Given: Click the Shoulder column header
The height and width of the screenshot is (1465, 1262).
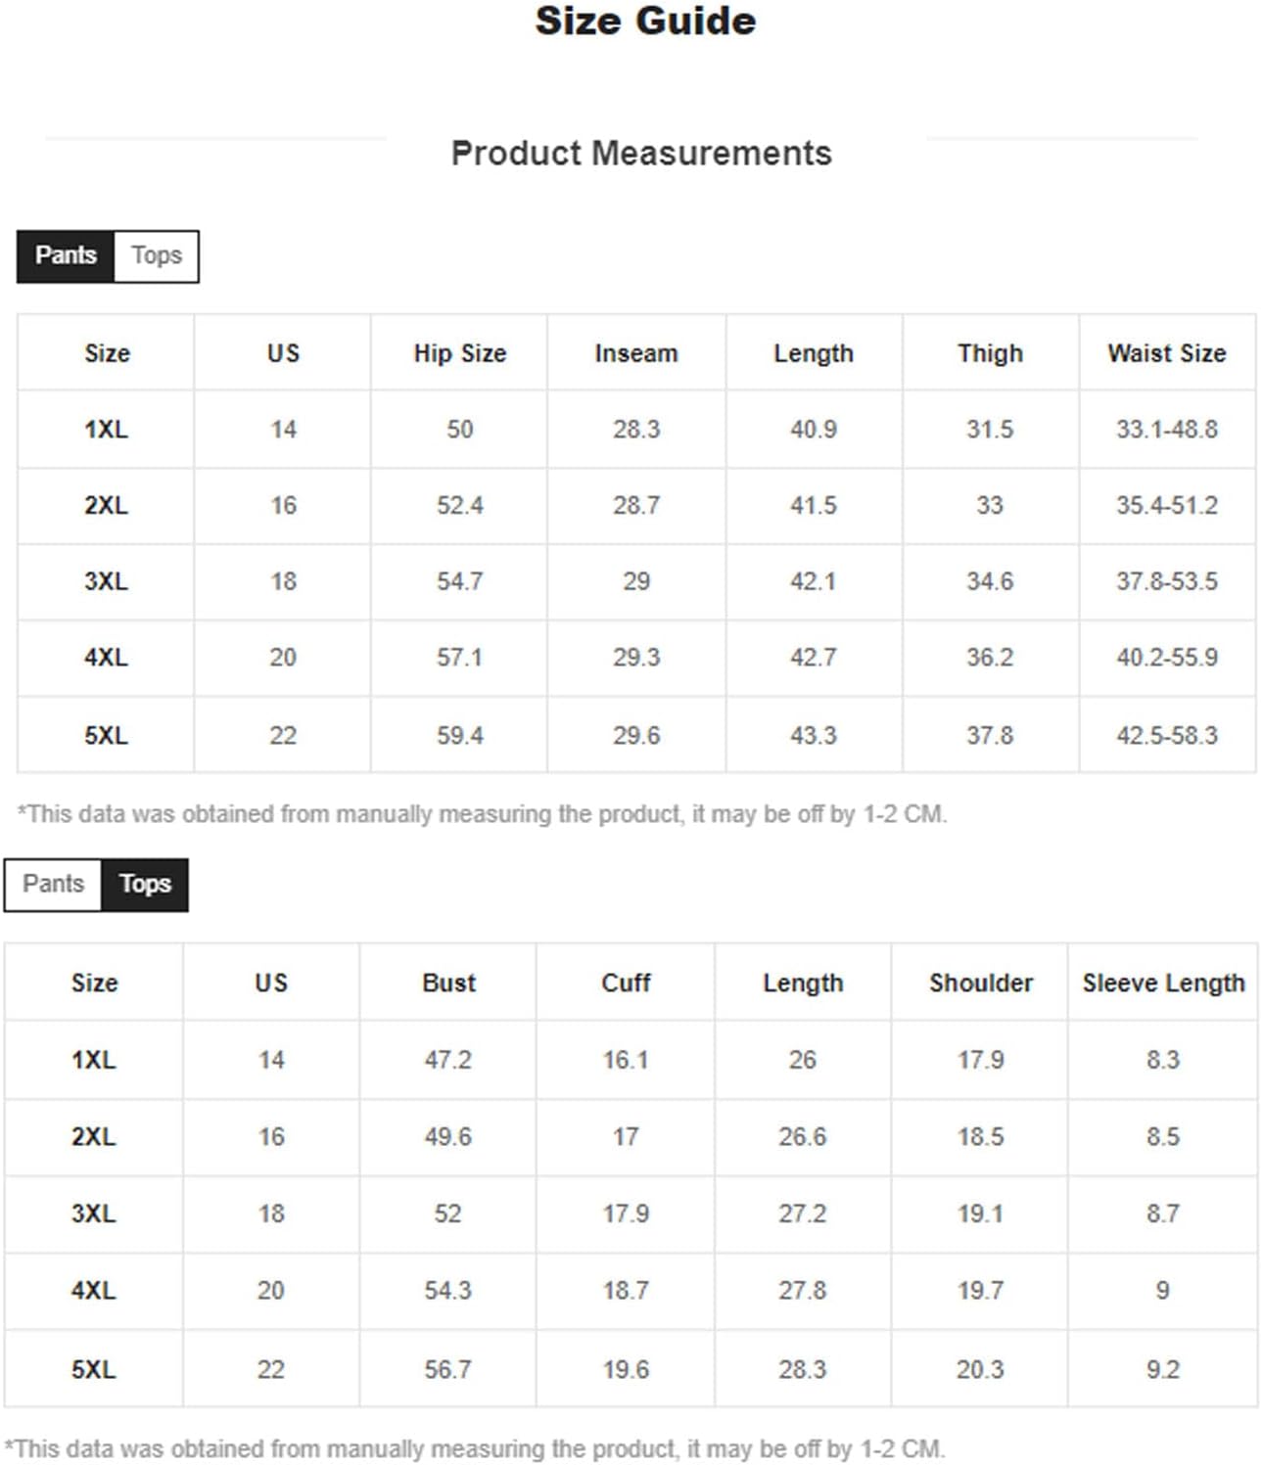Looking at the screenshot, I should 980,984.
